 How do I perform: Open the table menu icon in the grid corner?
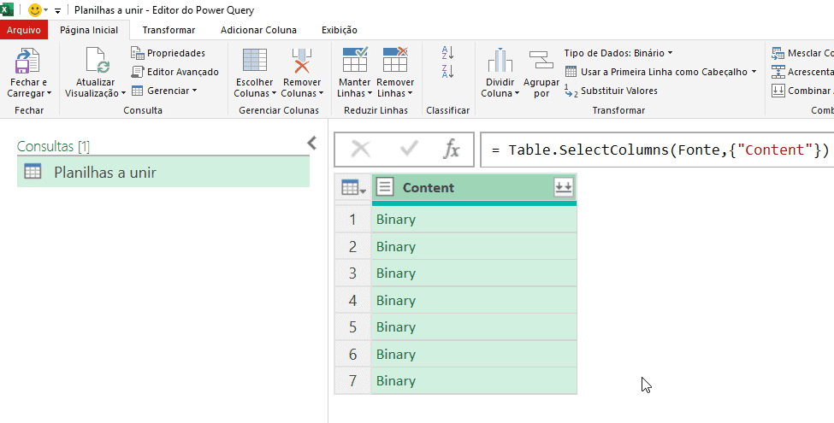tap(353, 188)
